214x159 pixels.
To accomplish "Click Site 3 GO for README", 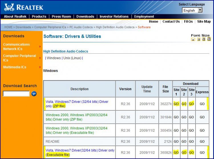I will 191,141.
